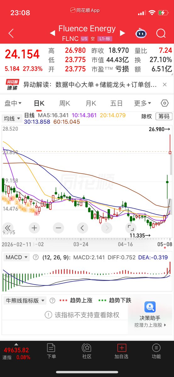The width and height of the screenshot is (174, 377).
Task: Open 决策助手 floating widget
Action: tap(150, 311)
